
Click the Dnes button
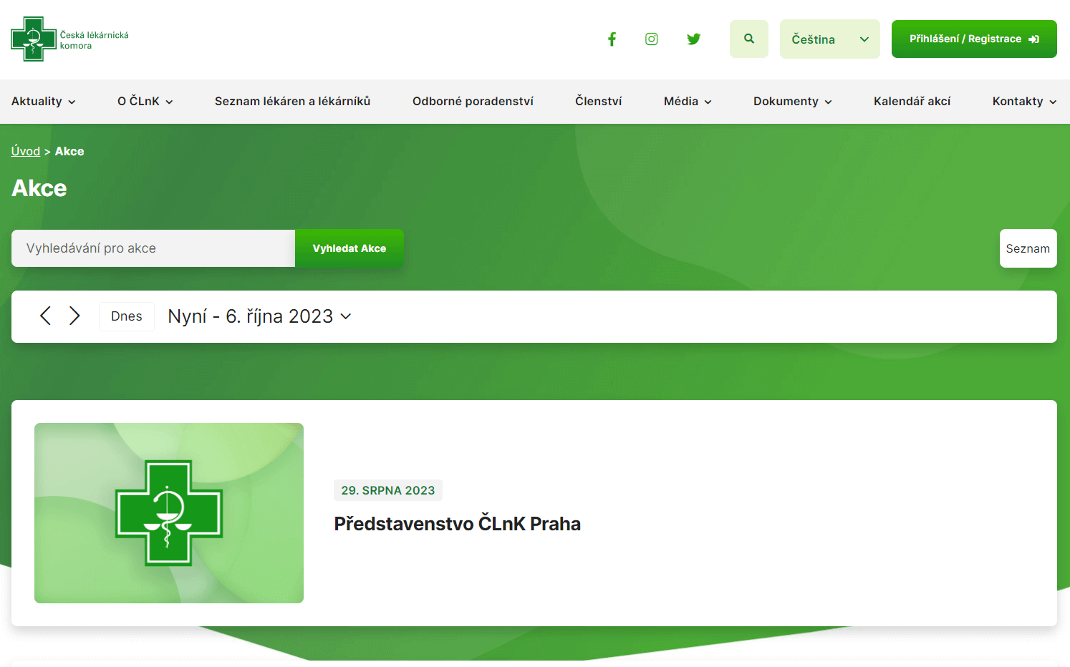pyautogui.click(x=127, y=316)
